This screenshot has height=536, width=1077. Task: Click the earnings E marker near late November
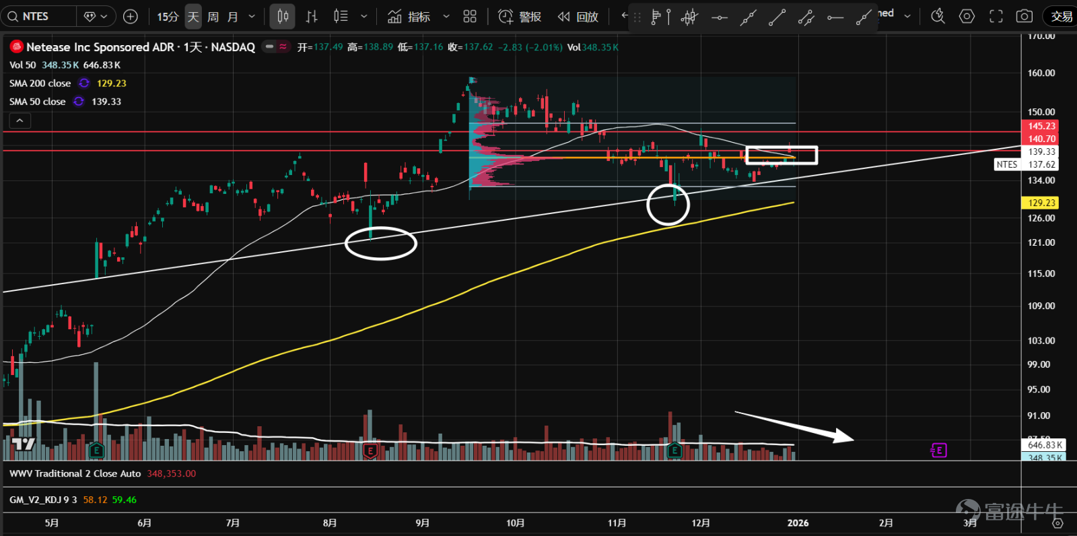coord(674,450)
